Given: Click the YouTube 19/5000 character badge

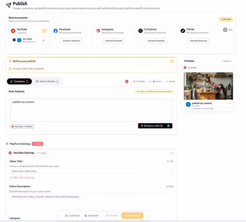Looking at the screenshot, I should coord(22,126).
